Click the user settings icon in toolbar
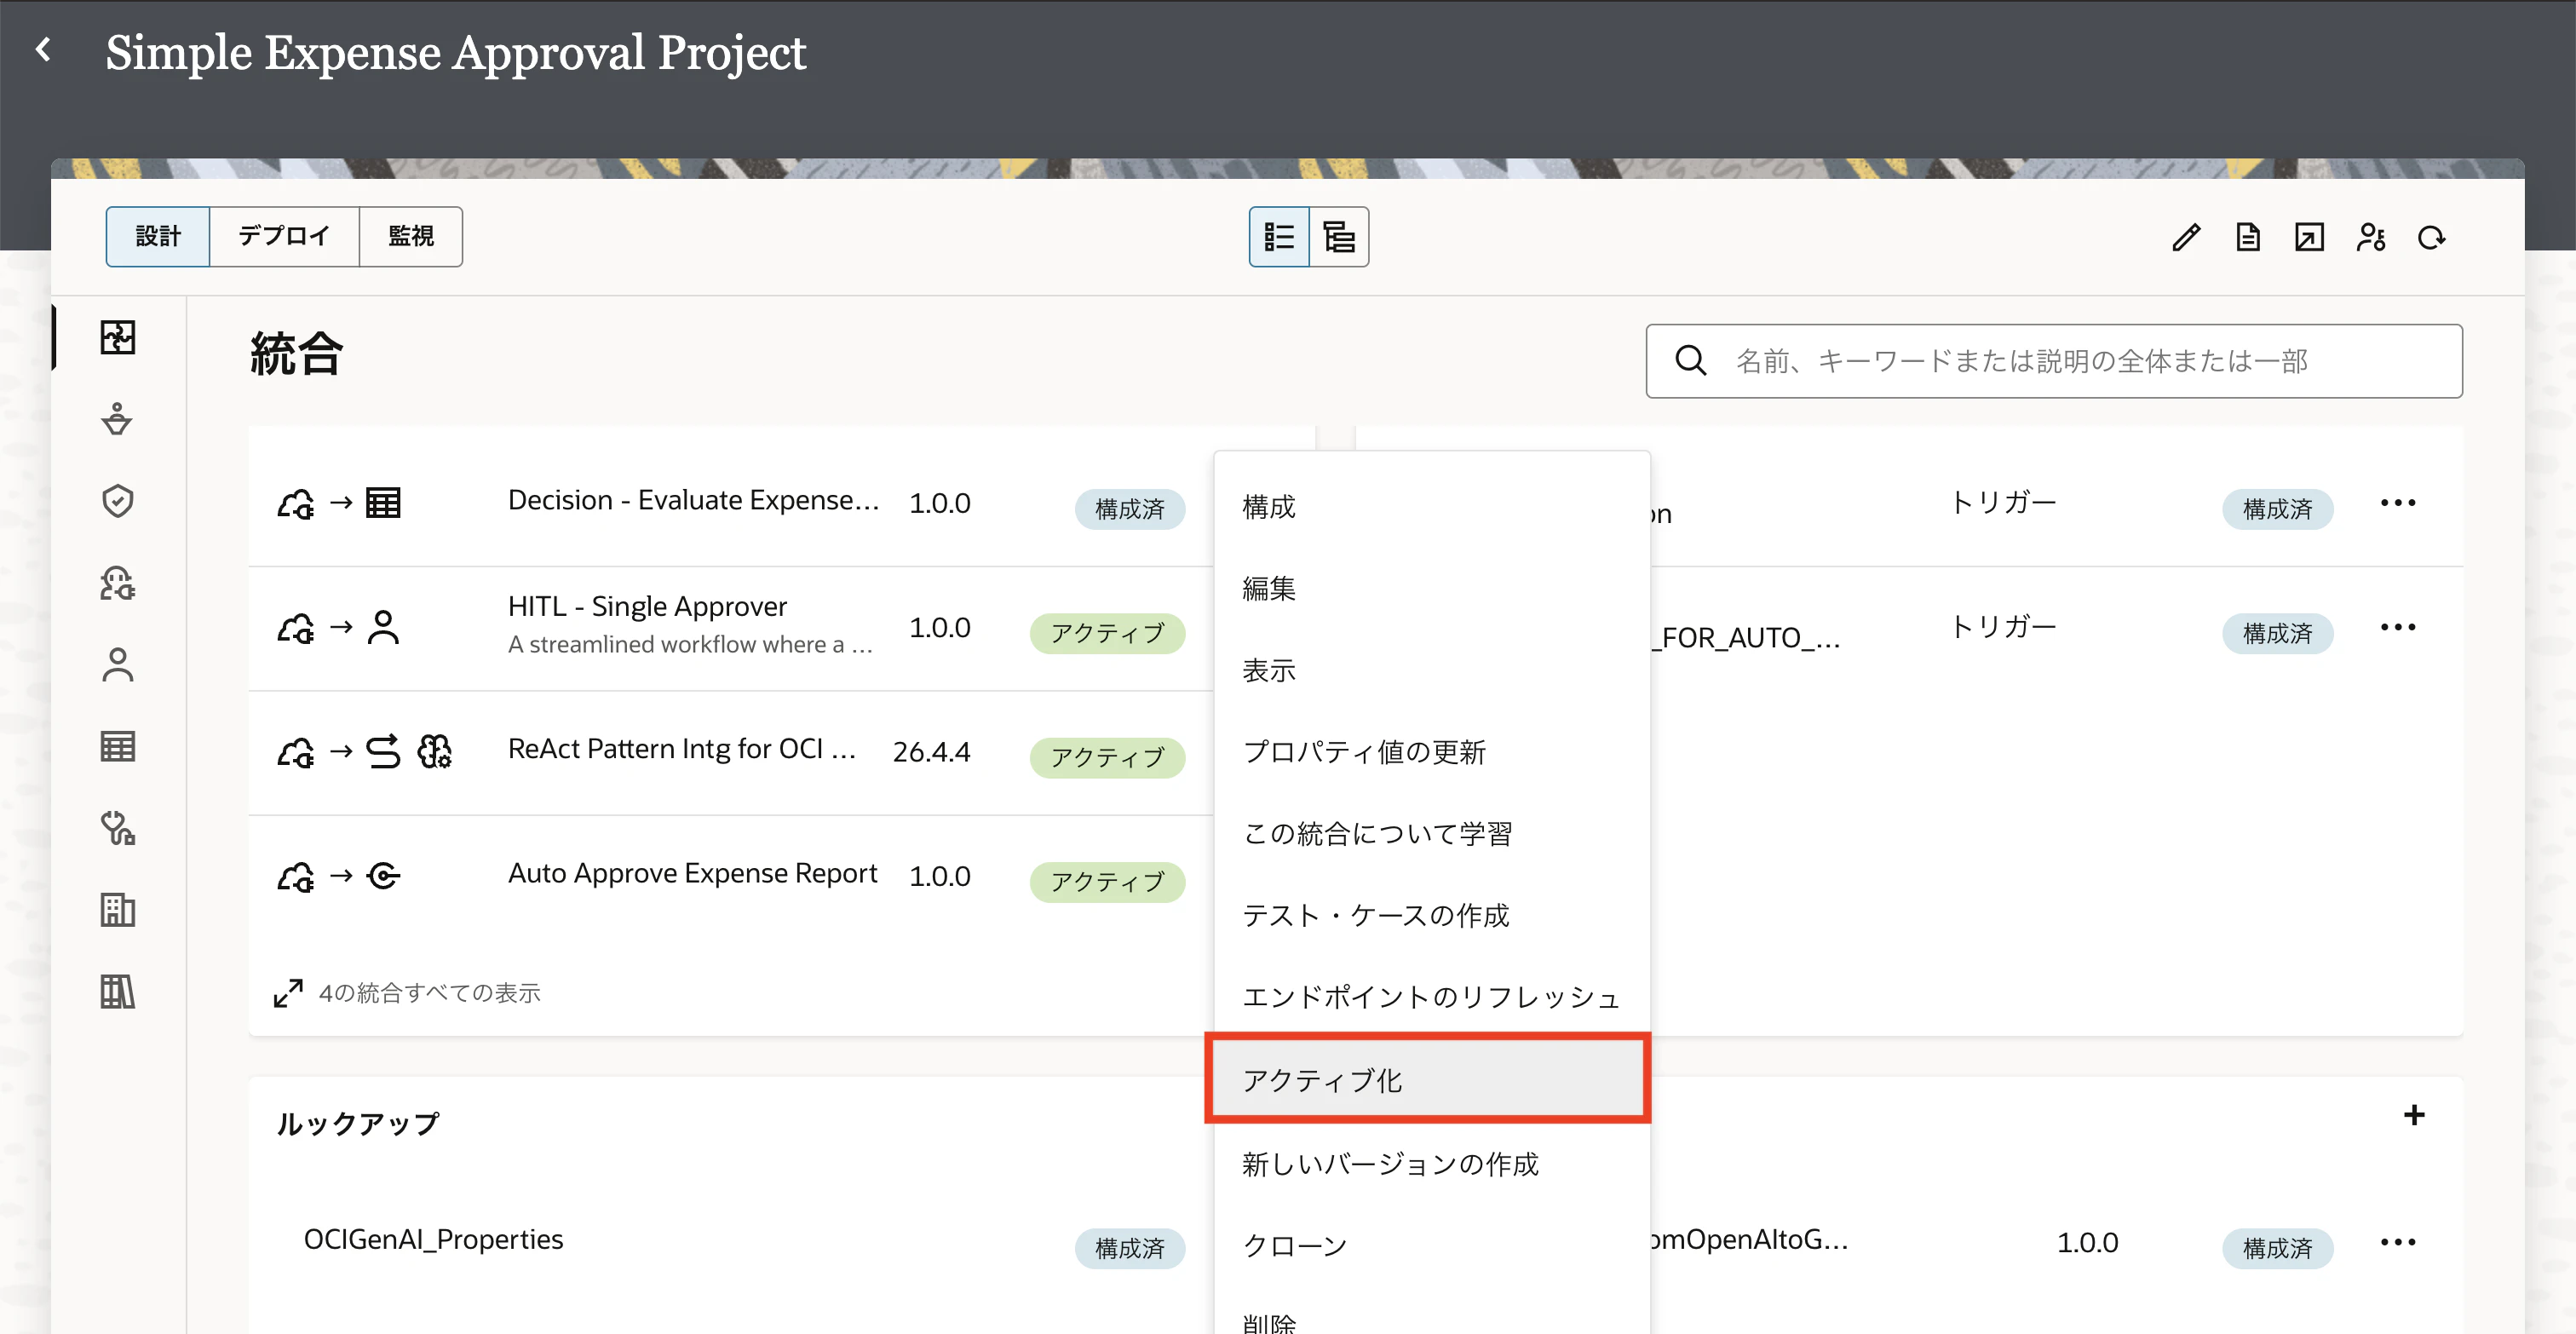 pos(2371,237)
